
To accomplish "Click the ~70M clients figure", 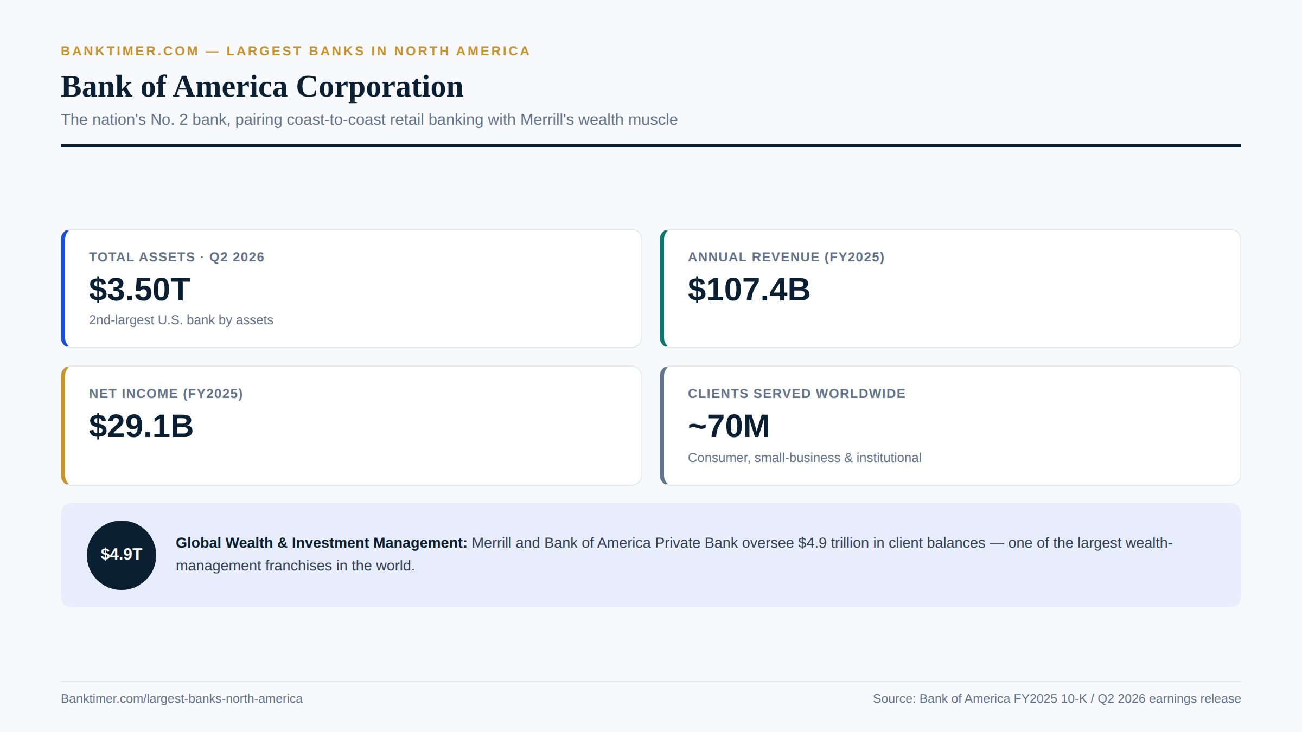I will pos(729,426).
